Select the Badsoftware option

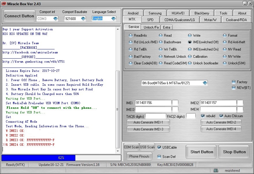point(160,42)
